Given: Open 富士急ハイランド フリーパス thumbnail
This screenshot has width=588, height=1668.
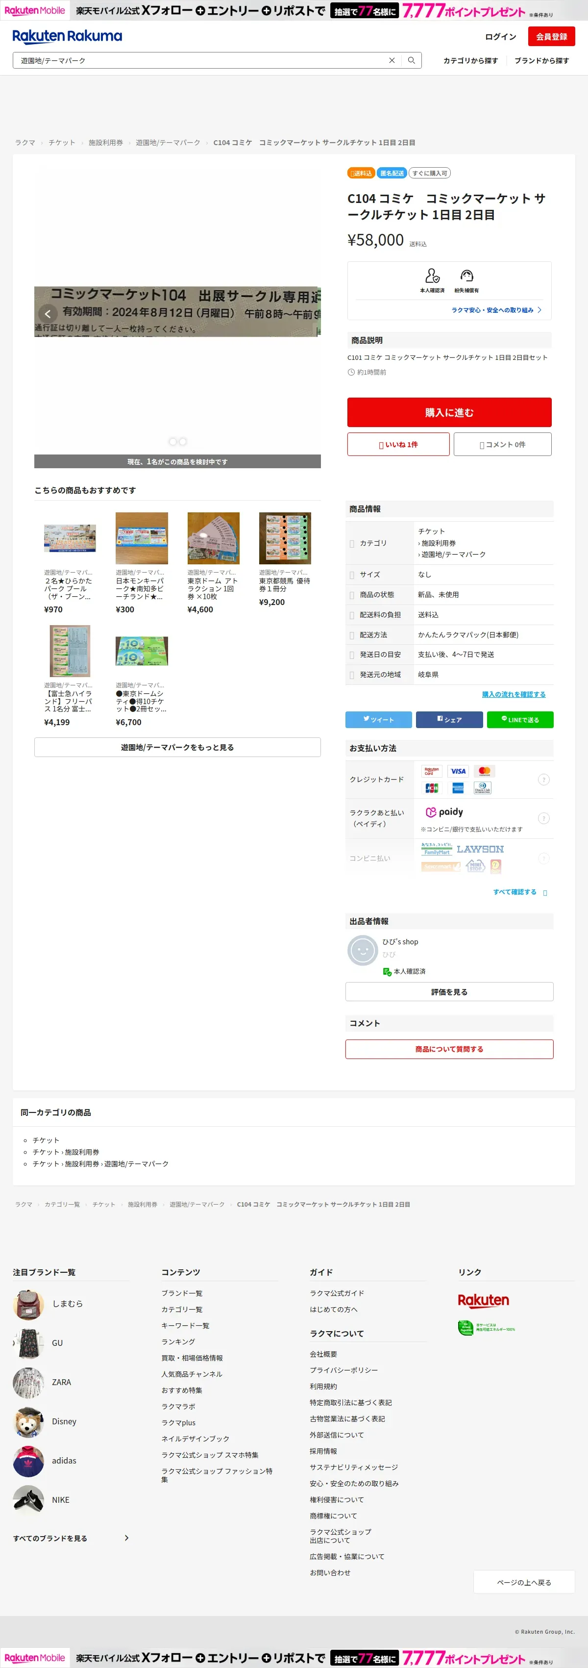Looking at the screenshot, I should (70, 651).
